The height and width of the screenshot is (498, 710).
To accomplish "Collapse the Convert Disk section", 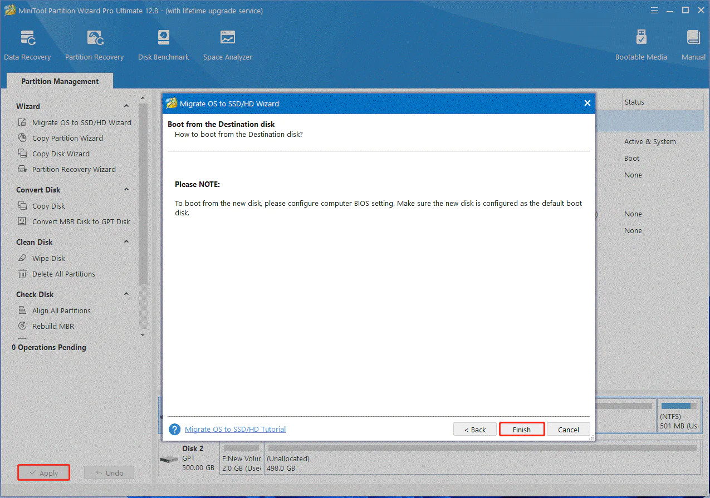I will pyautogui.click(x=126, y=190).
